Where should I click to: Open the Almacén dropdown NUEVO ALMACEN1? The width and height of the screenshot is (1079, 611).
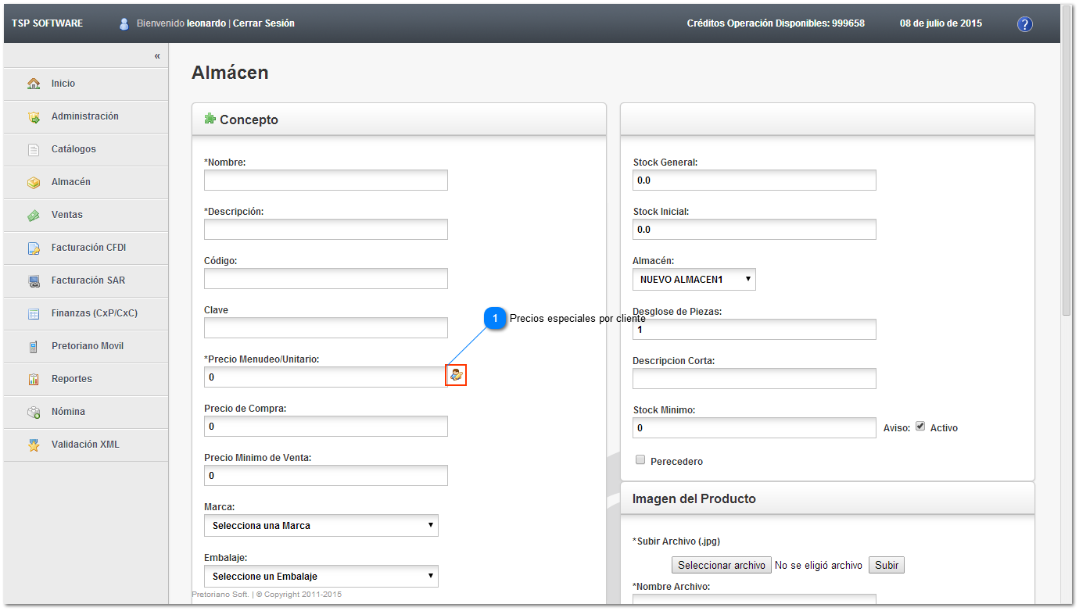click(x=694, y=280)
